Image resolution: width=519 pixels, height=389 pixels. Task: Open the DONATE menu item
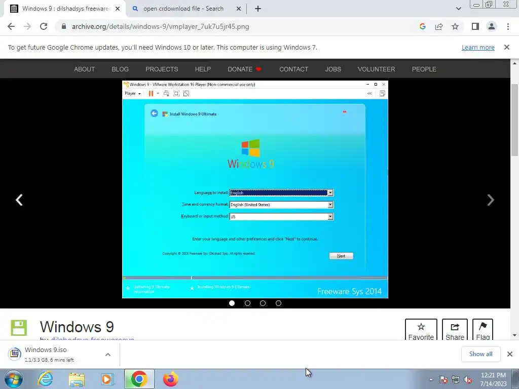[245, 69]
